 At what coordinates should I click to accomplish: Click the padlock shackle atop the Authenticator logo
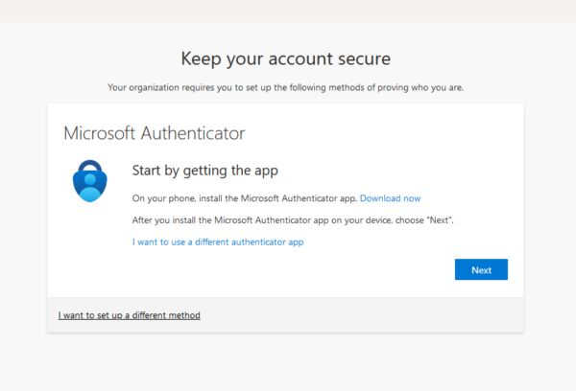[x=91, y=166]
